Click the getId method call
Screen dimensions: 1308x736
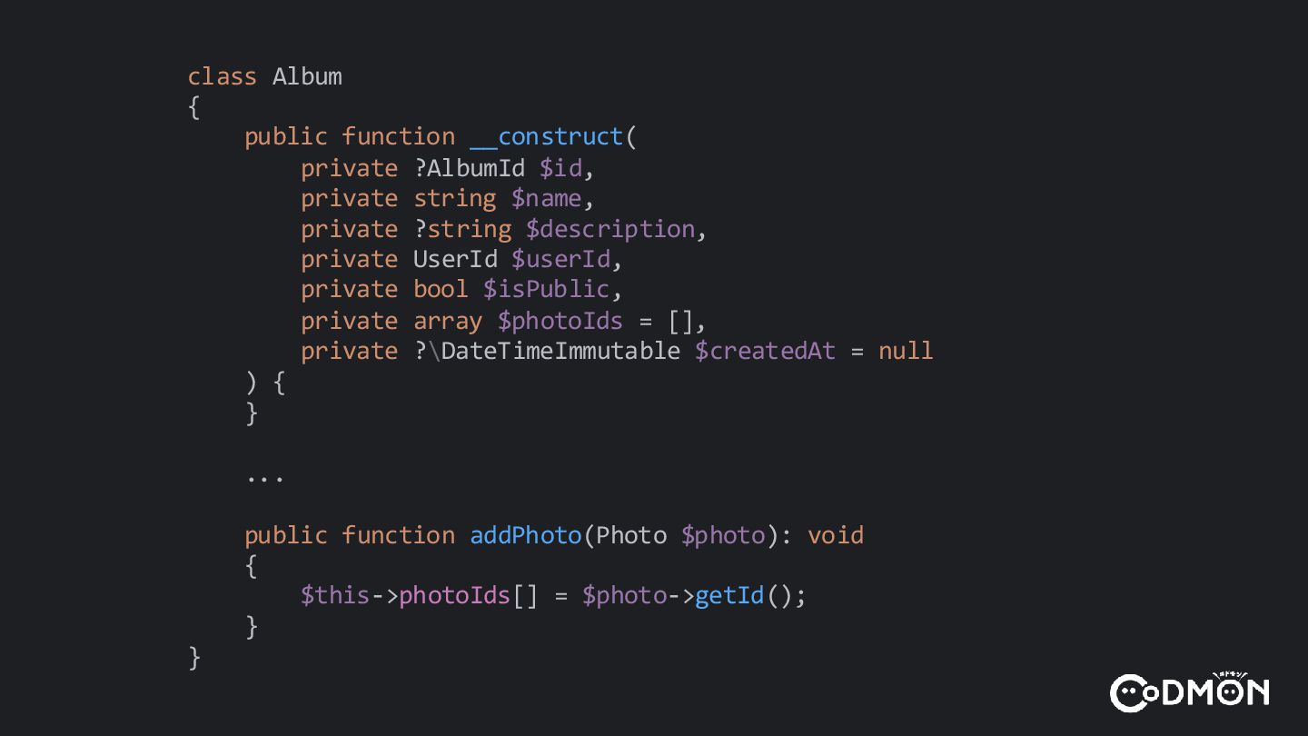[x=729, y=596]
